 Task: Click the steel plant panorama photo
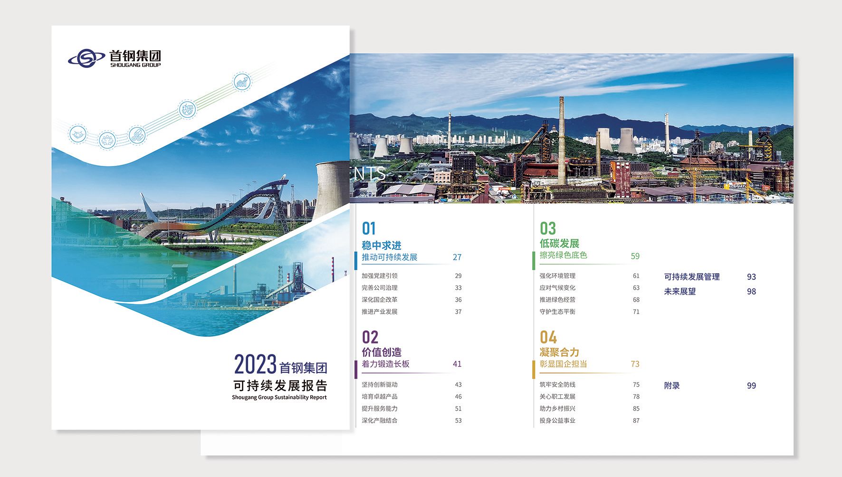[x=572, y=129]
